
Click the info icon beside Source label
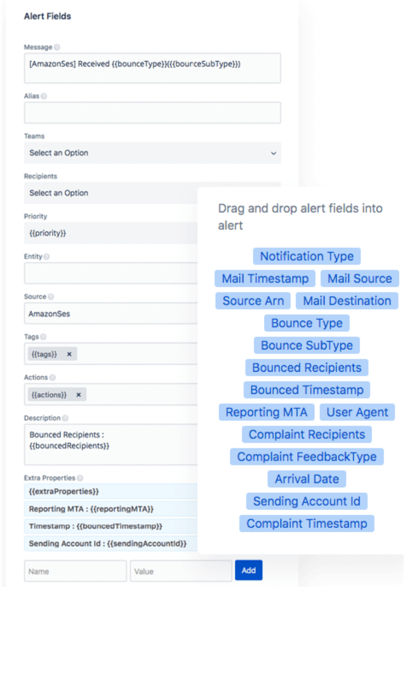(x=51, y=297)
